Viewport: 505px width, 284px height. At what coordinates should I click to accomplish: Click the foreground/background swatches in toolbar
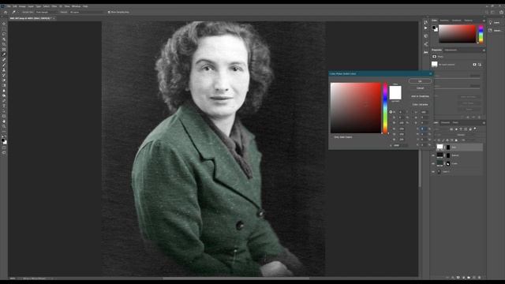[4, 141]
